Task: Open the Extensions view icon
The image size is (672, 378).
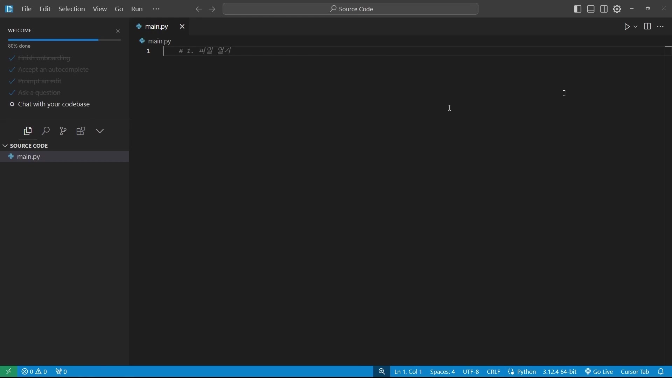Action: pyautogui.click(x=81, y=131)
